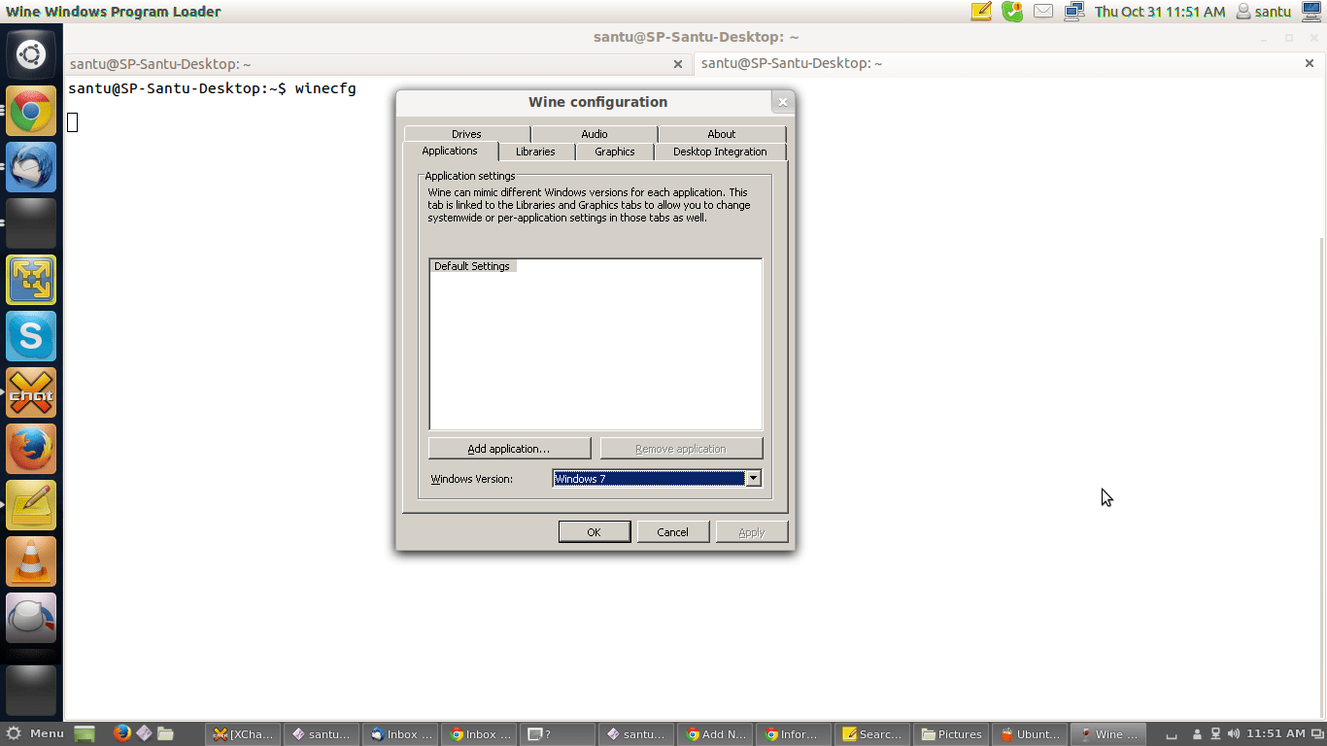This screenshot has width=1327, height=746.
Task: Launch Google Chrome from the dock
Action: 31,111
